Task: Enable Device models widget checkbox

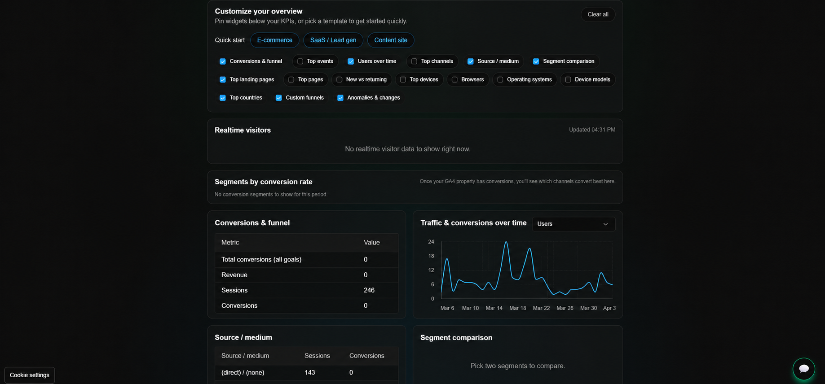Action: coord(568,79)
